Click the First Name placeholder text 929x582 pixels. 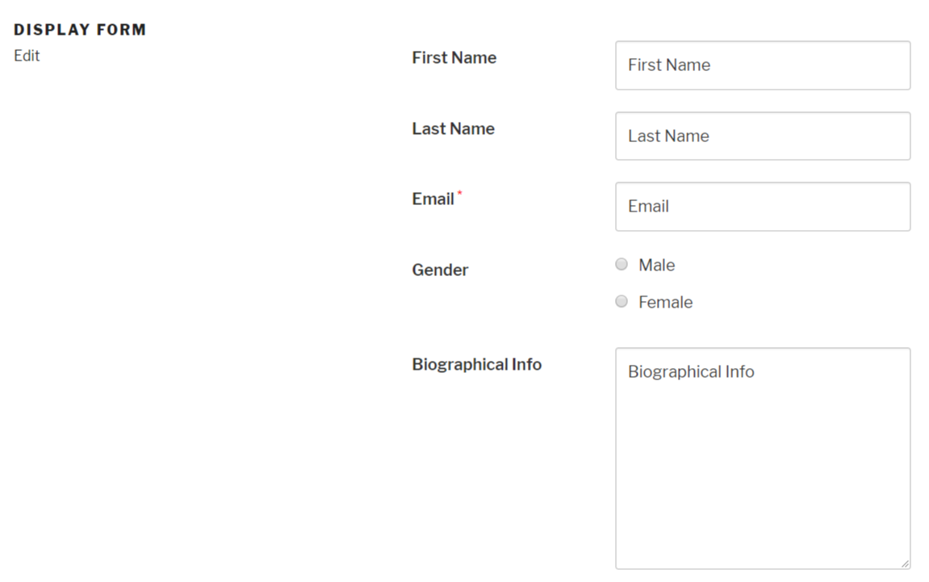click(x=667, y=65)
